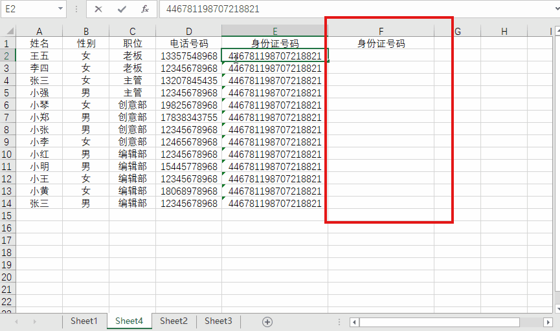Click horizontal scrollbar left arrow
The width and height of the screenshot is (560, 331).
point(354,322)
